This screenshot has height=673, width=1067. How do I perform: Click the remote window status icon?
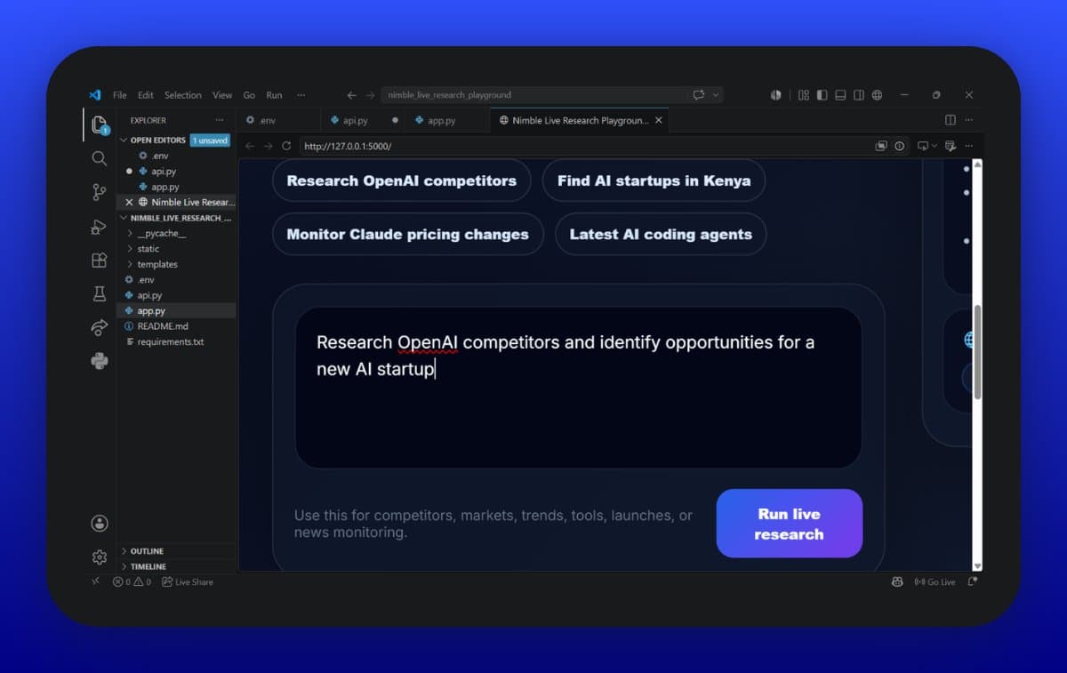(x=96, y=581)
